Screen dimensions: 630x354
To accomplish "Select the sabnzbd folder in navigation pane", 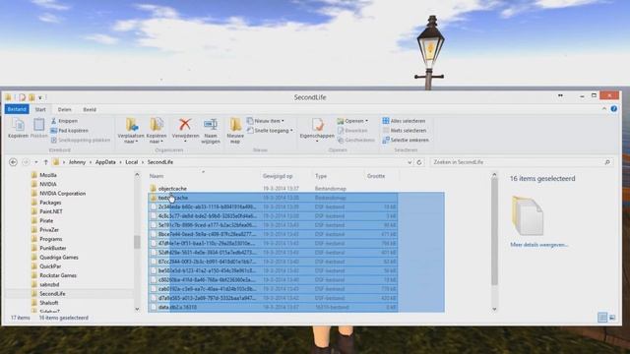I will pyautogui.click(x=49, y=284).
